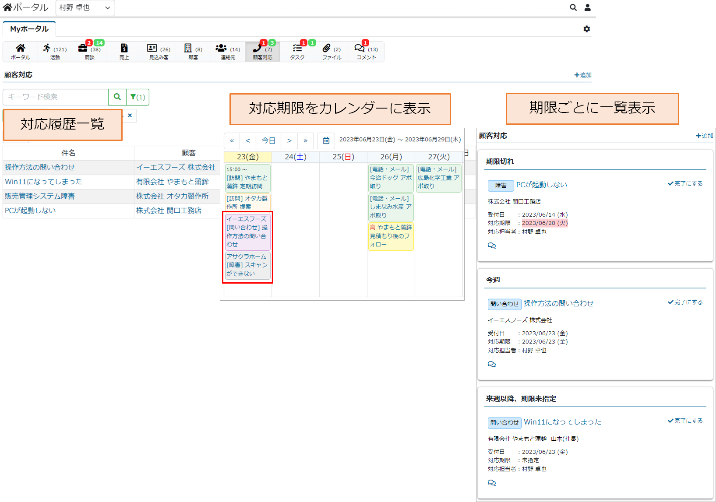Screen dimensions: 716x502
Task: Click +追加 in right 顧客対応 panel
Action: tap(705, 136)
